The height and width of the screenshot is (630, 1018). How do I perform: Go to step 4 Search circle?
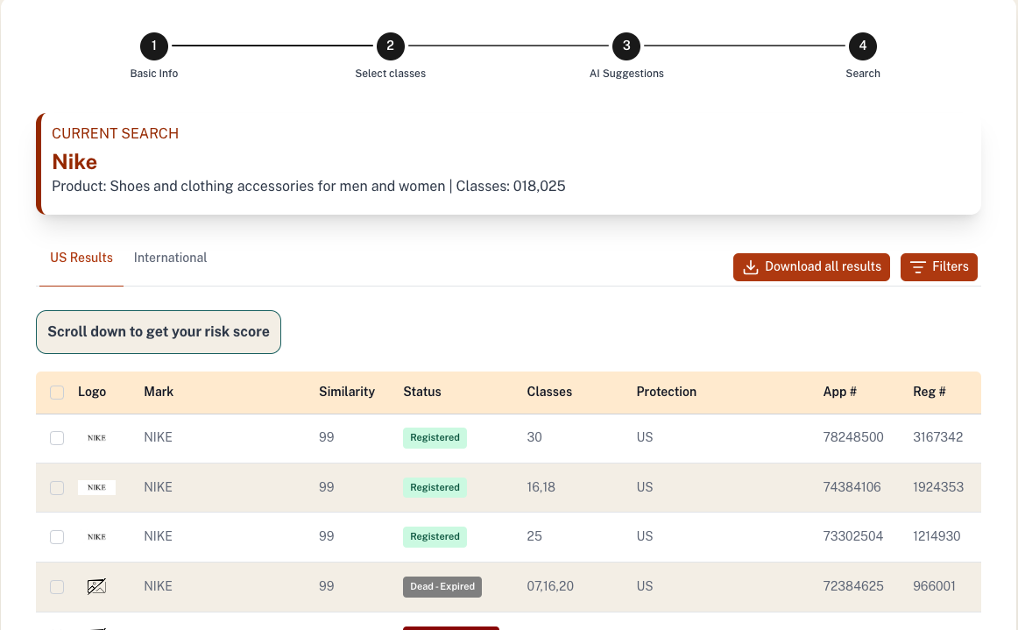click(863, 46)
